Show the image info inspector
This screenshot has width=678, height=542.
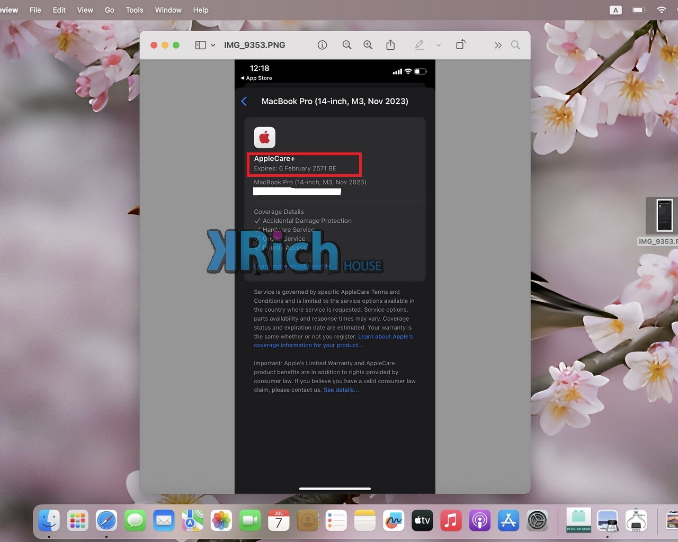coord(322,45)
